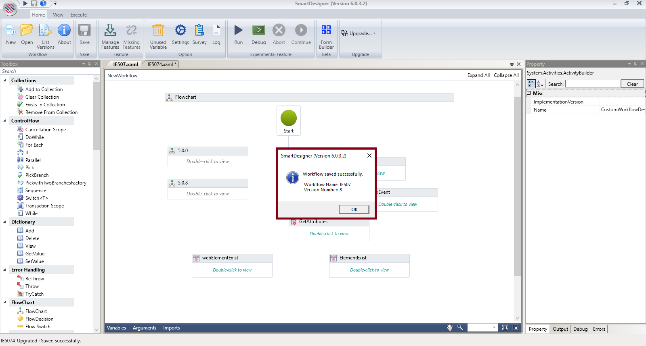
Task: Click the fit-to-screen icon in designer footer
Action: click(x=505, y=327)
